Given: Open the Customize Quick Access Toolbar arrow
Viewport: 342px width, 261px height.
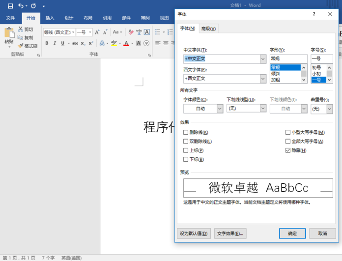Looking at the screenshot, I should tap(44, 6).
